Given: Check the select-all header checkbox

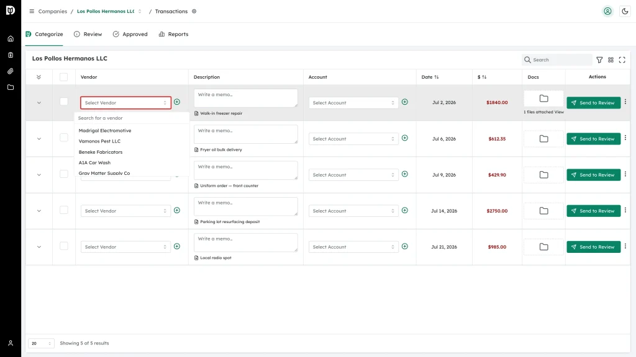Looking at the screenshot, I should [64, 77].
